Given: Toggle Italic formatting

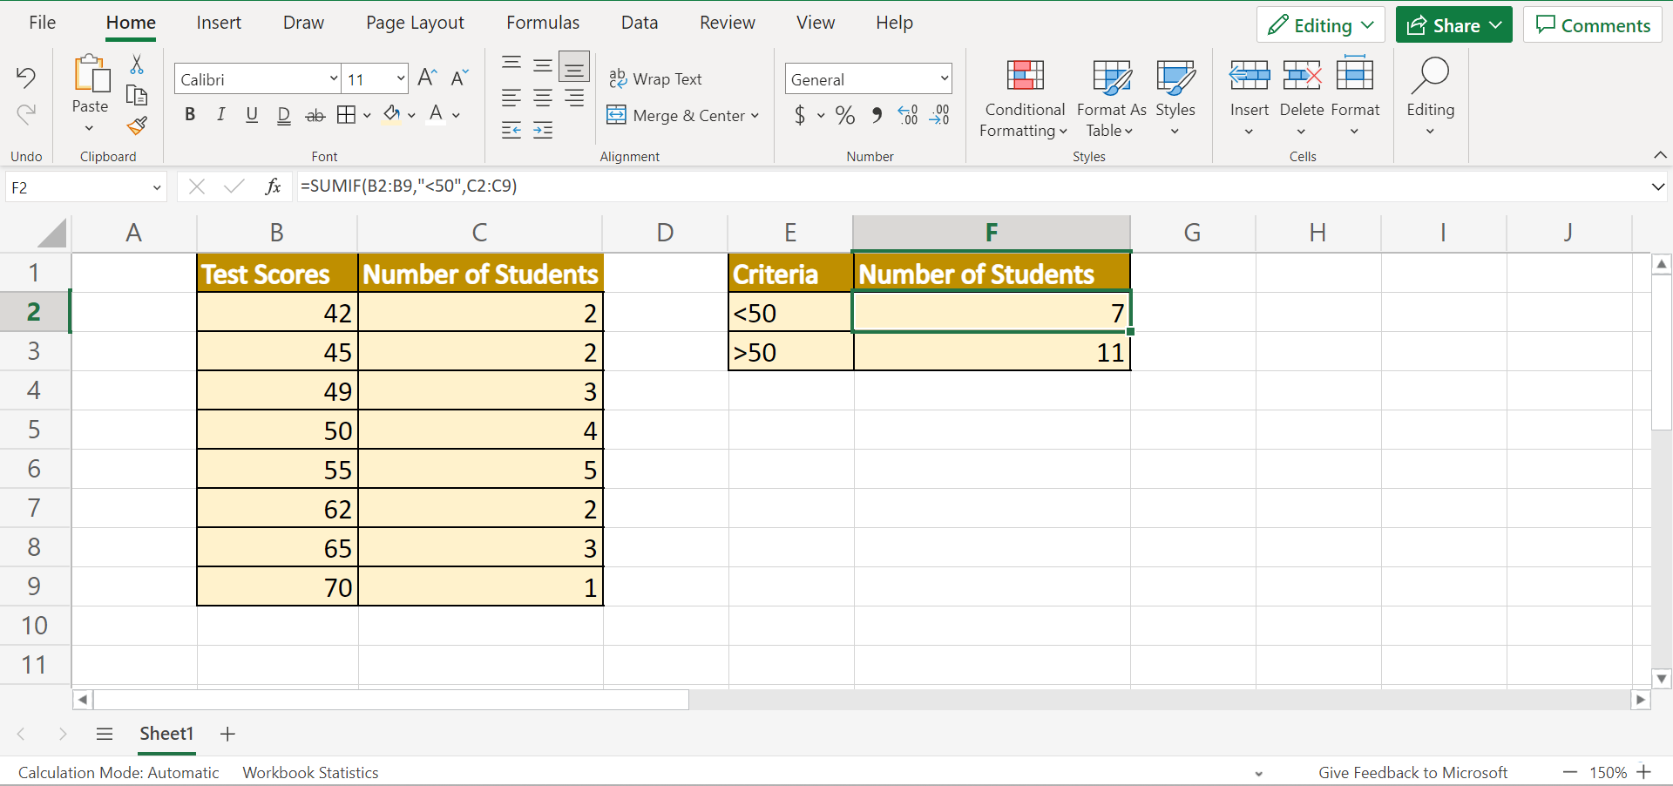Looking at the screenshot, I should [221, 115].
